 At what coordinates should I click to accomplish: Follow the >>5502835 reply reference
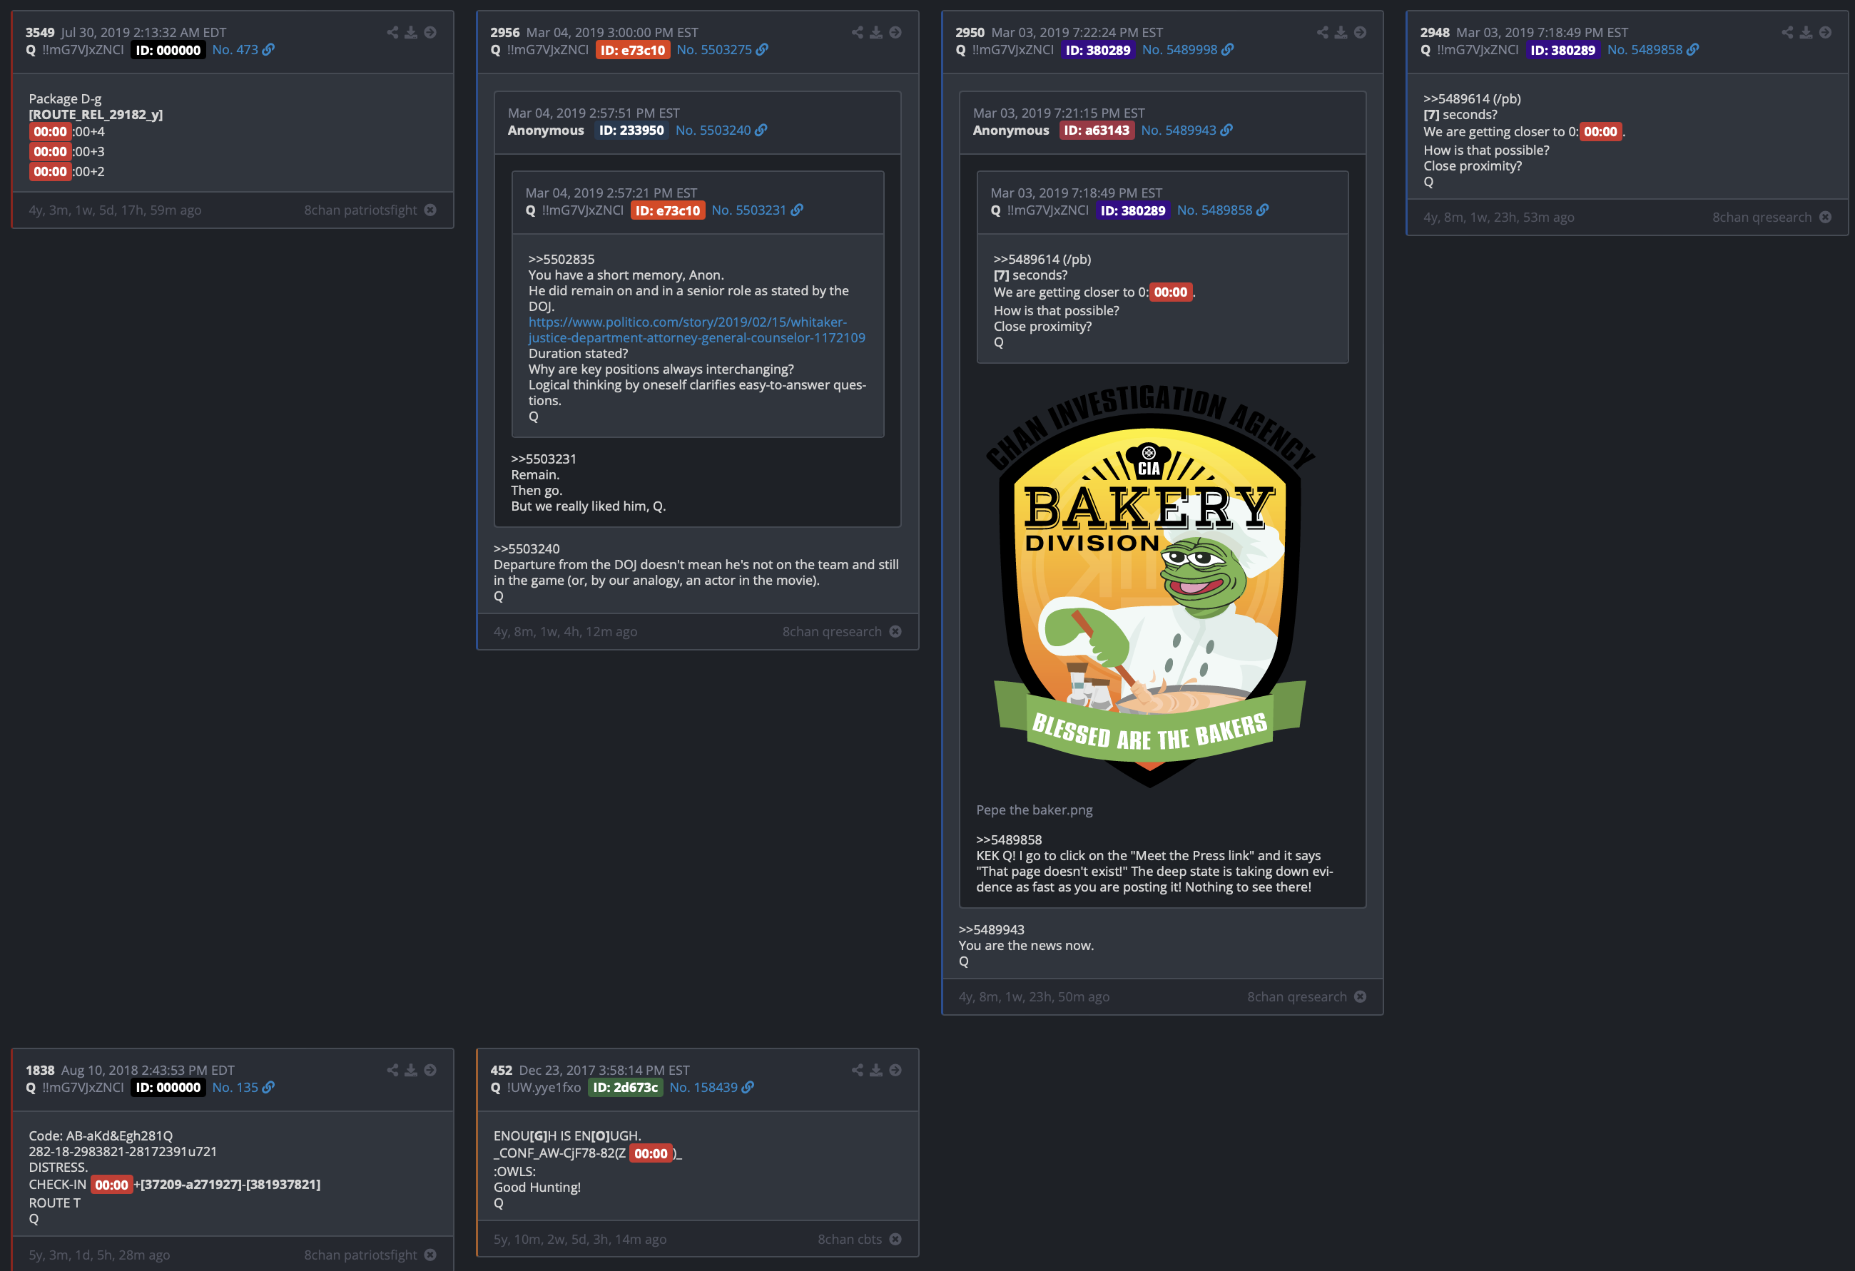(561, 260)
